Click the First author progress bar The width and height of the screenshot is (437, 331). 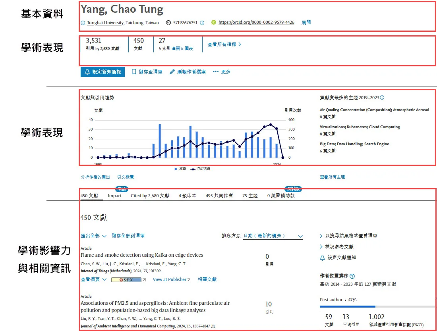[x=378, y=306]
